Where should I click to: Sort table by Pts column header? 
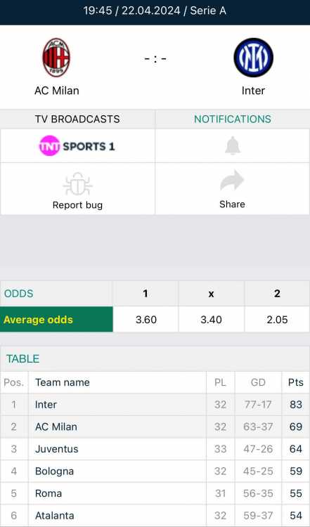click(295, 382)
